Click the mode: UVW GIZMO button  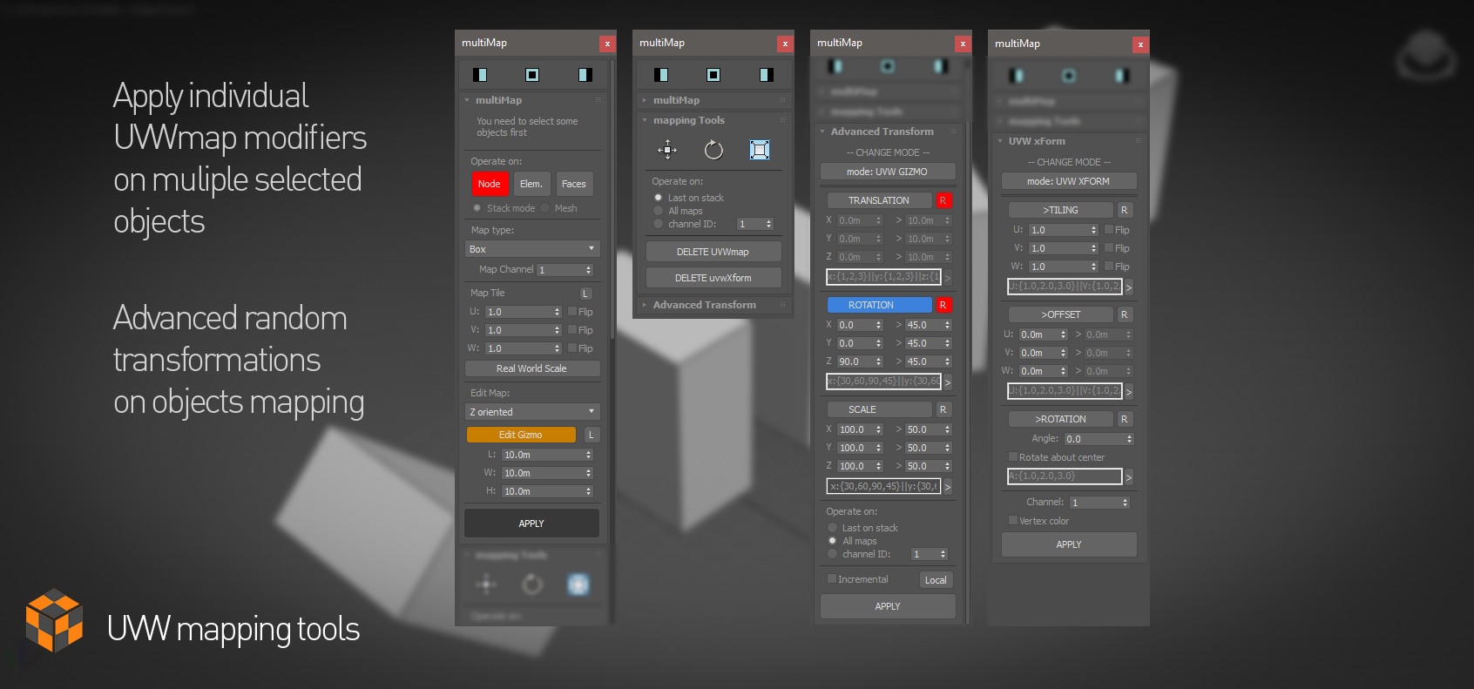pyautogui.click(x=887, y=172)
